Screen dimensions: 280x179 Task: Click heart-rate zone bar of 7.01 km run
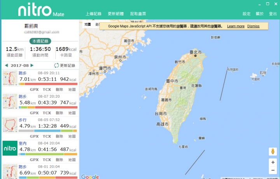click(48, 84)
